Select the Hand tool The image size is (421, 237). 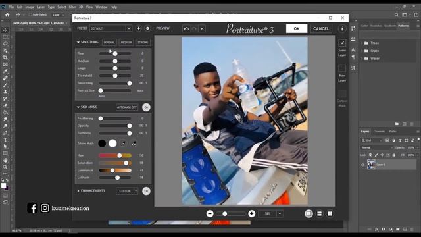point(5,160)
